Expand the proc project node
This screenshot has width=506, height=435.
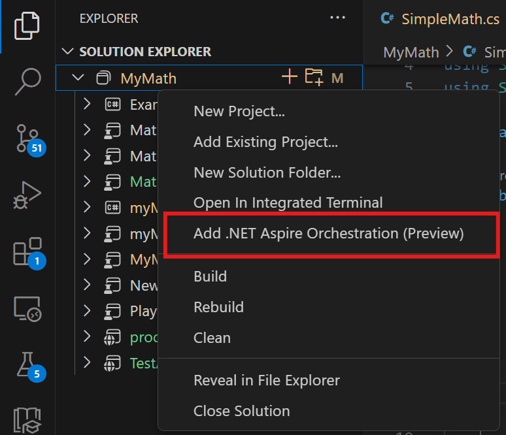87,336
